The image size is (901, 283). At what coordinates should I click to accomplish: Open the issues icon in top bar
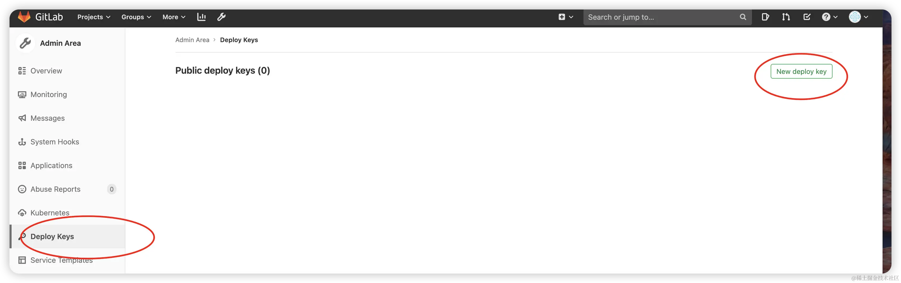765,17
